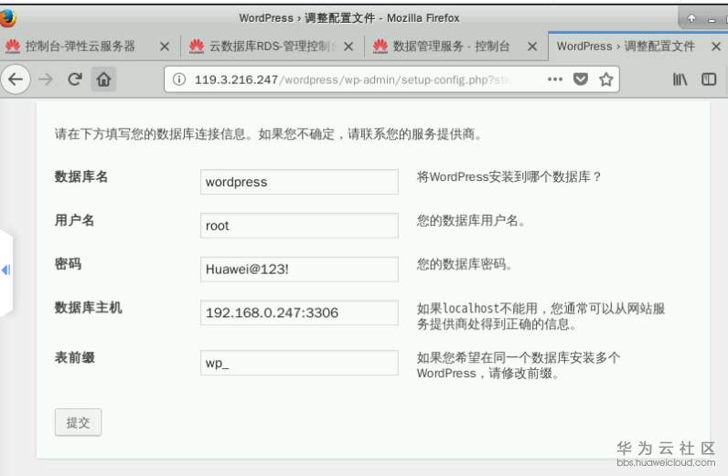Close the 数据管理服务 tab

[x=532, y=47]
